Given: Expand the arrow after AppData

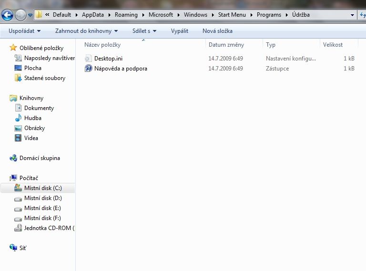Looking at the screenshot, I should (110, 15).
